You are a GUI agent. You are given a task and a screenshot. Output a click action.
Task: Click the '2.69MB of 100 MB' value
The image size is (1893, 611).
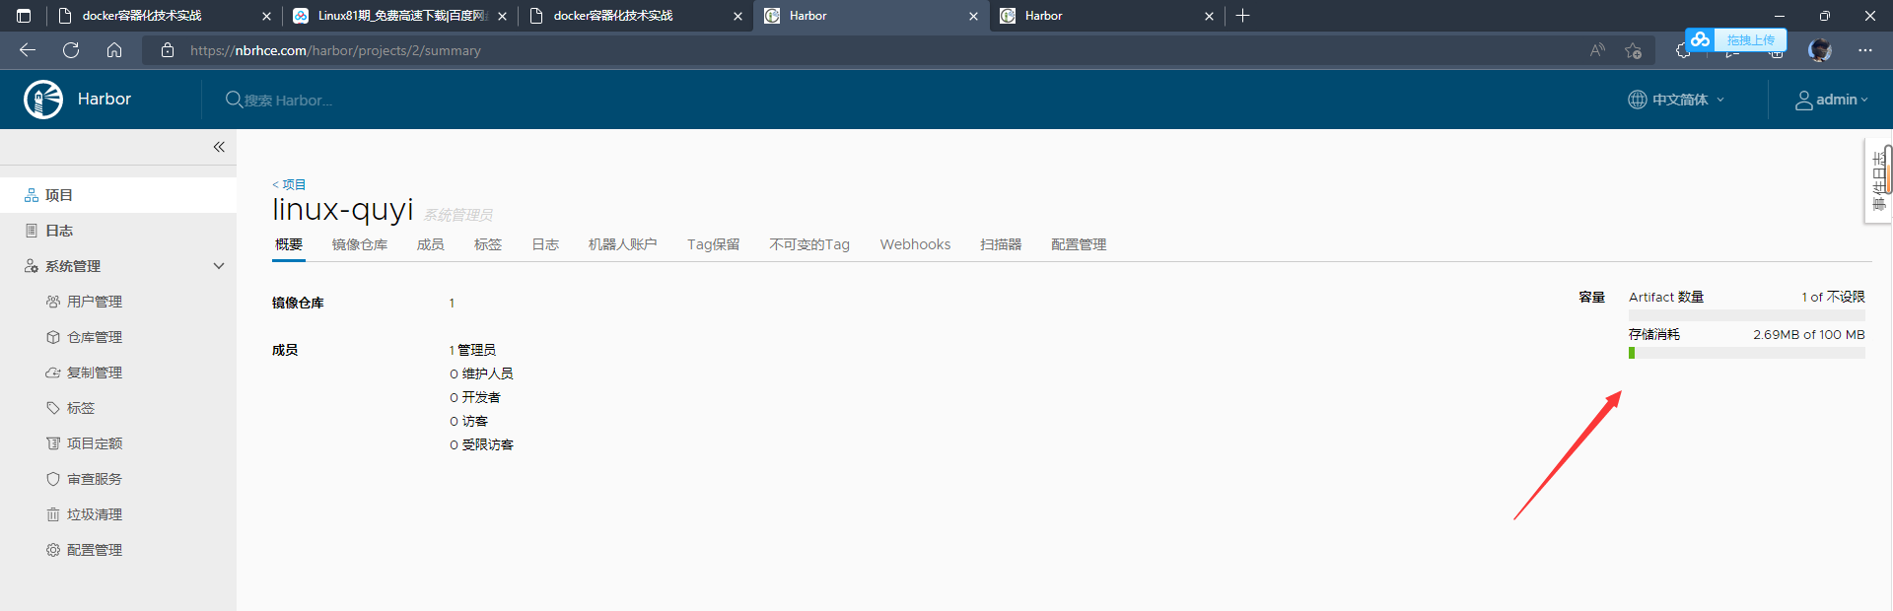[x=1809, y=334]
